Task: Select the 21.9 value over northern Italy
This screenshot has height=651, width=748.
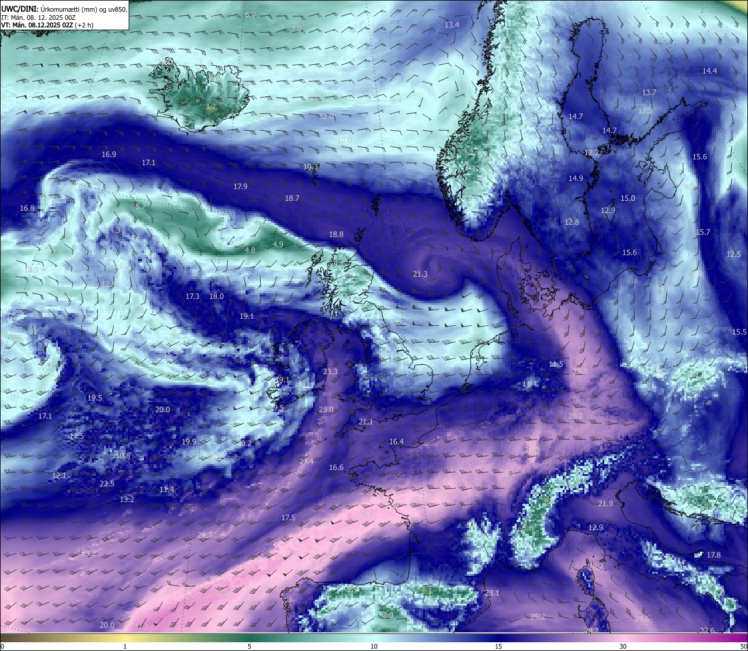Action: 605,503
